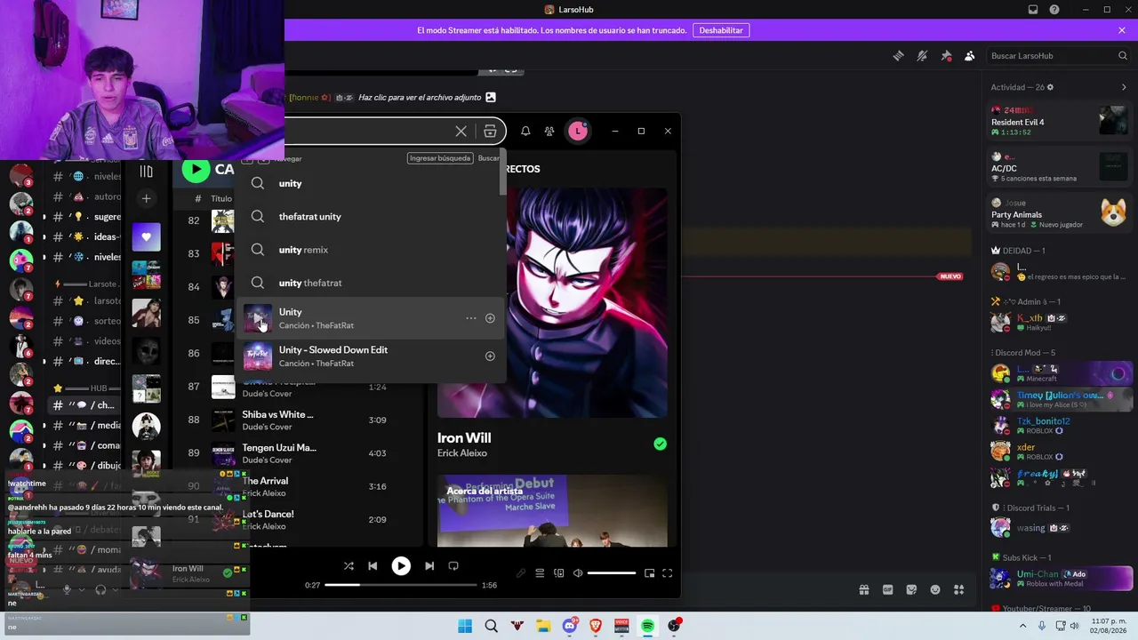Open Brave browser from the taskbar
The height and width of the screenshot is (640, 1138).
596,626
